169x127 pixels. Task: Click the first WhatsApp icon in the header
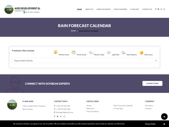[161, 9]
